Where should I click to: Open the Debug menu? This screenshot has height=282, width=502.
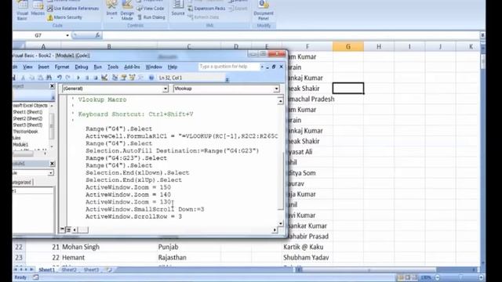[82, 67]
